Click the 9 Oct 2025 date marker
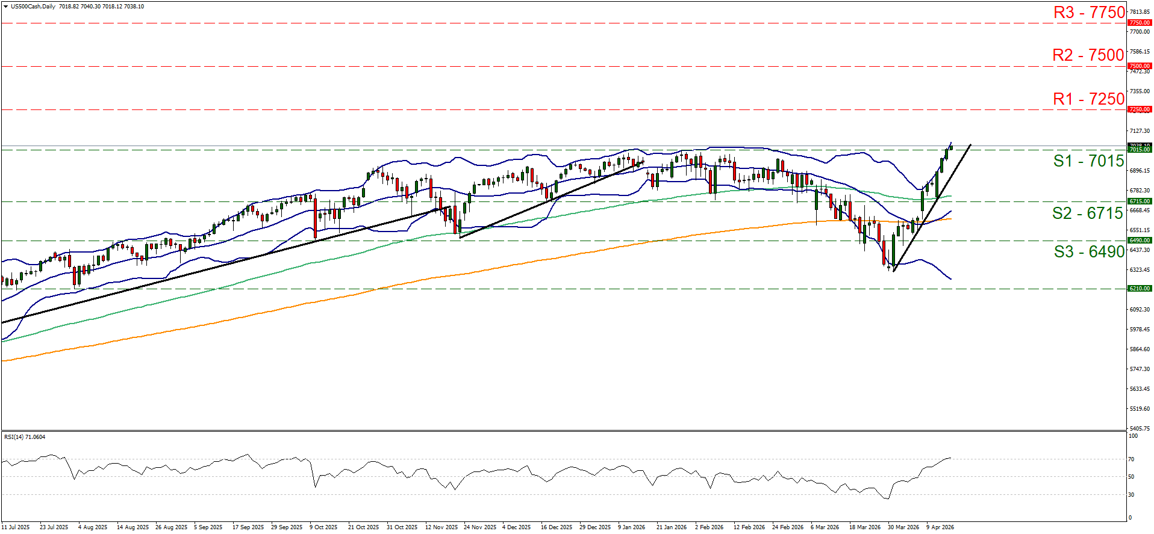Screen dimensions: 1154x534 pos(323,527)
